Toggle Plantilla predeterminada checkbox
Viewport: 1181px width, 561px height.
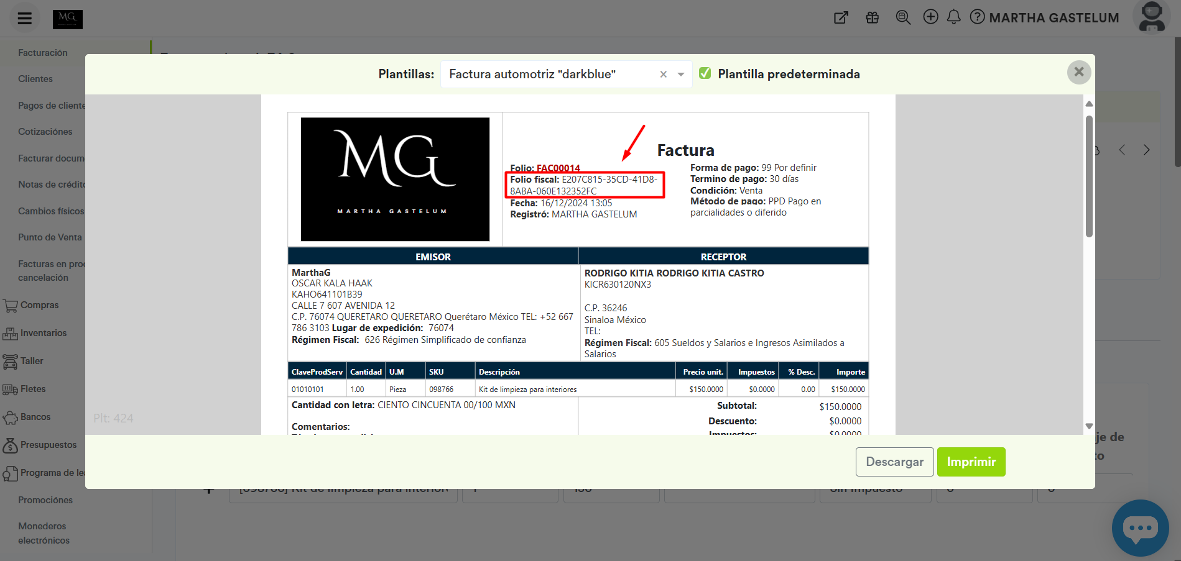pos(705,73)
